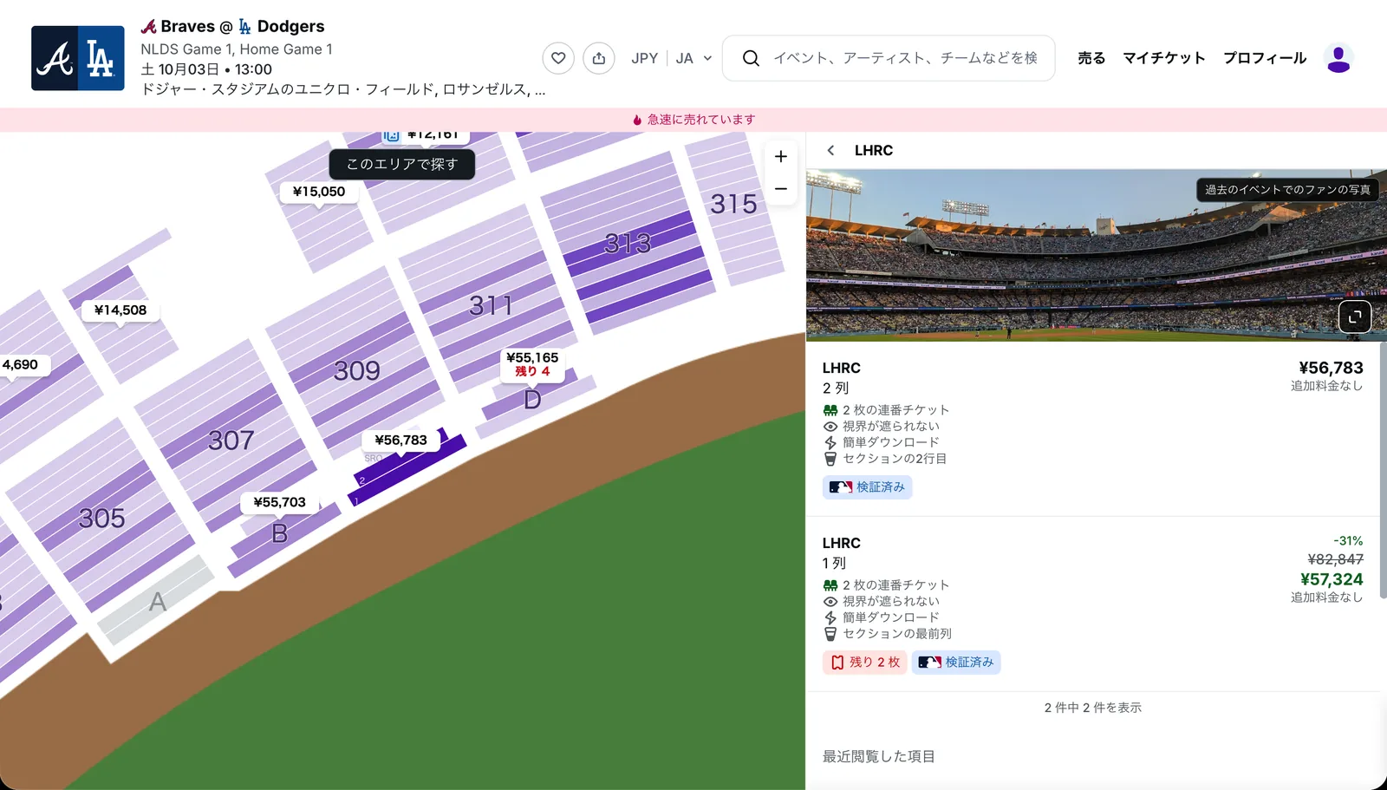This screenshot has height=790, width=1387.
Task: Click the ¥56,783 price marker on map
Action: (x=401, y=441)
